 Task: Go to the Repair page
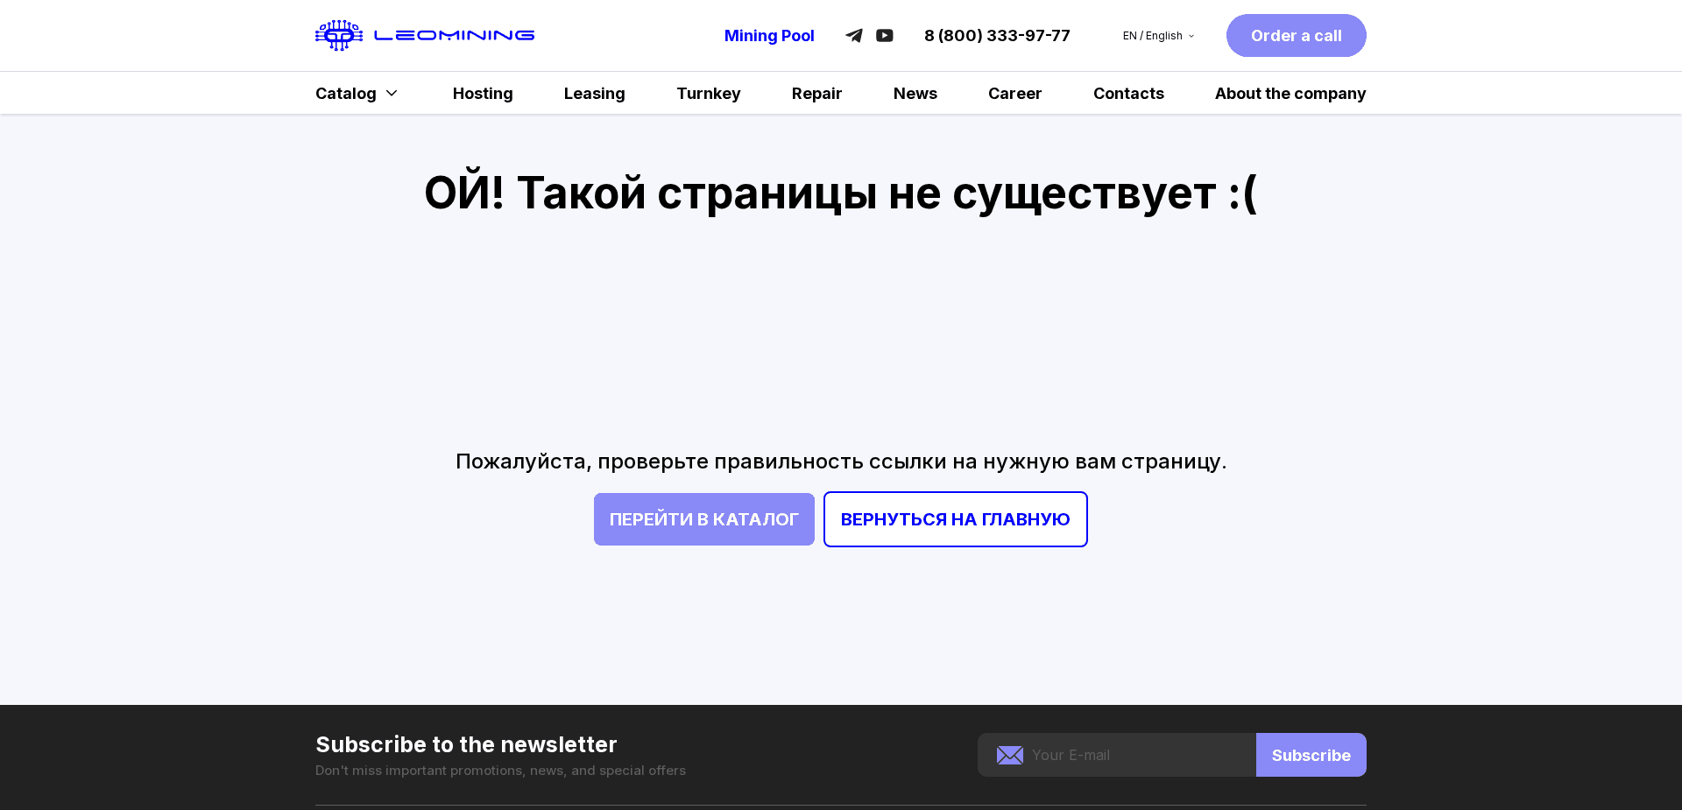tap(816, 93)
